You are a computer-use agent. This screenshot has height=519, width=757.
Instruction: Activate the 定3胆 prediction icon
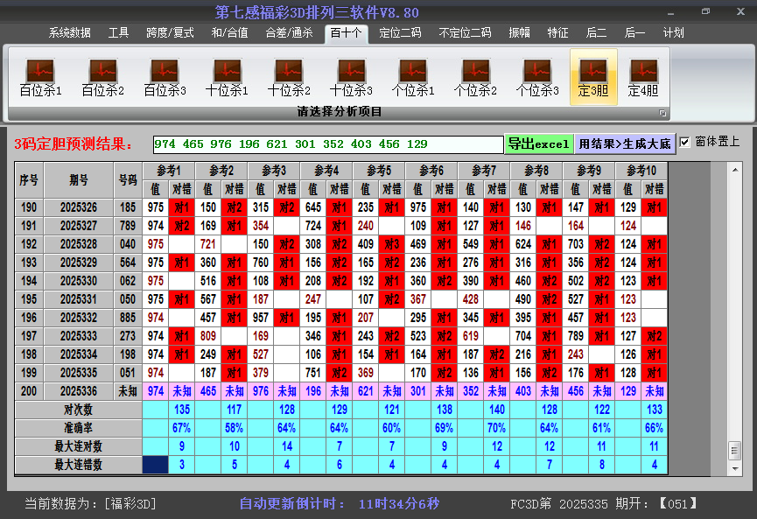click(x=593, y=76)
